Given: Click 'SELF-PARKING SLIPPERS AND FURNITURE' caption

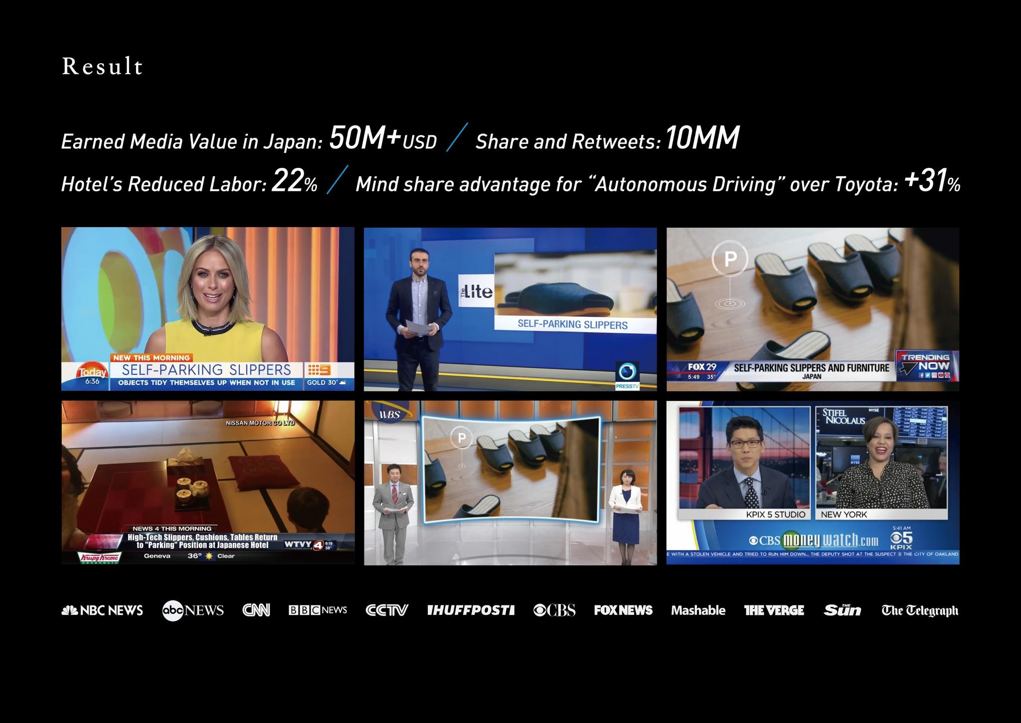Looking at the screenshot, I should [x=812, y=368].
